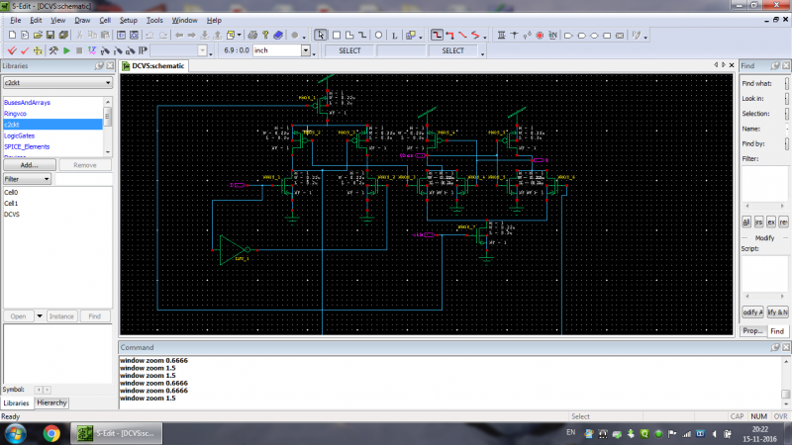Click the All button in the Find panel

[746, 222]
